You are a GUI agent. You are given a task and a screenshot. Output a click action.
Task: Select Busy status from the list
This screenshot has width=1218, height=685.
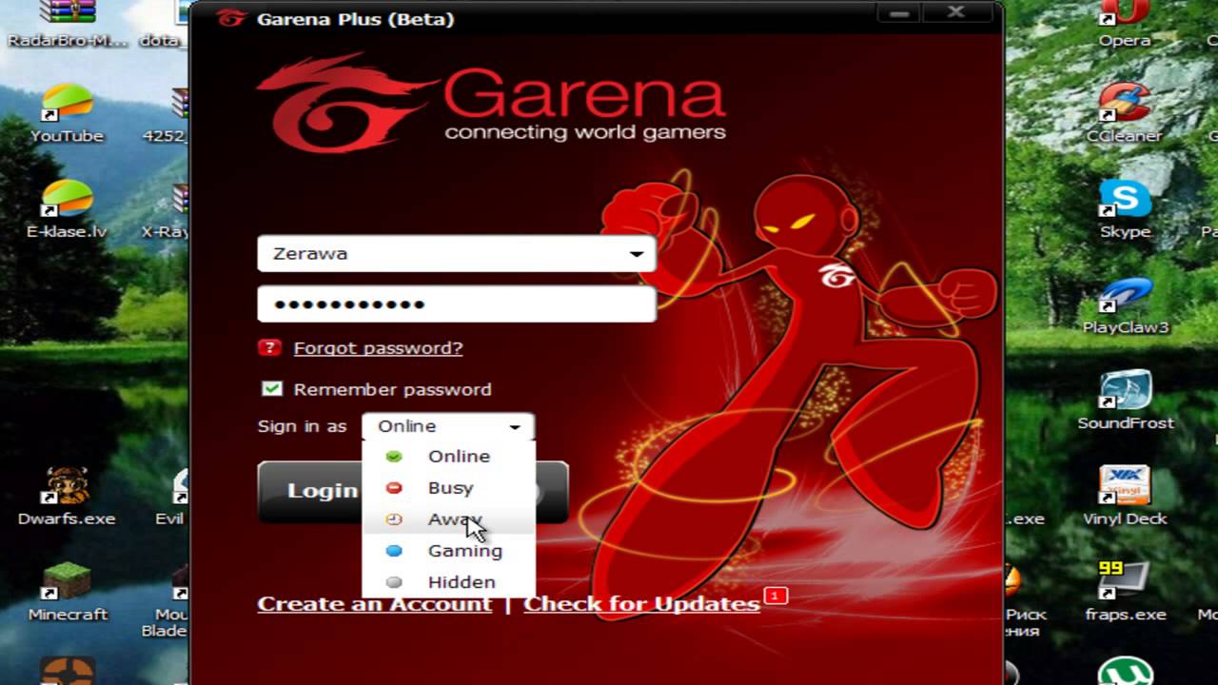click(450, 487)
